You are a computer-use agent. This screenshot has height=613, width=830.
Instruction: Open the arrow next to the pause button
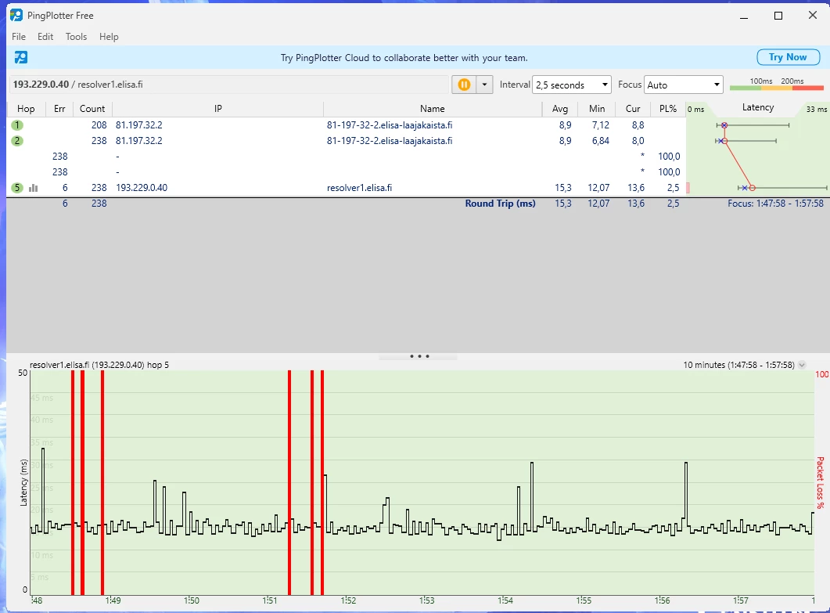(x=484, y=85)
